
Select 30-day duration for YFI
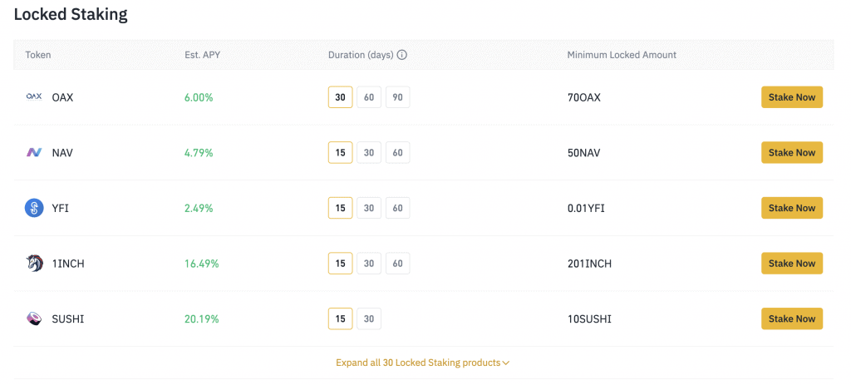pyautogui.click(x=369, y=208)
